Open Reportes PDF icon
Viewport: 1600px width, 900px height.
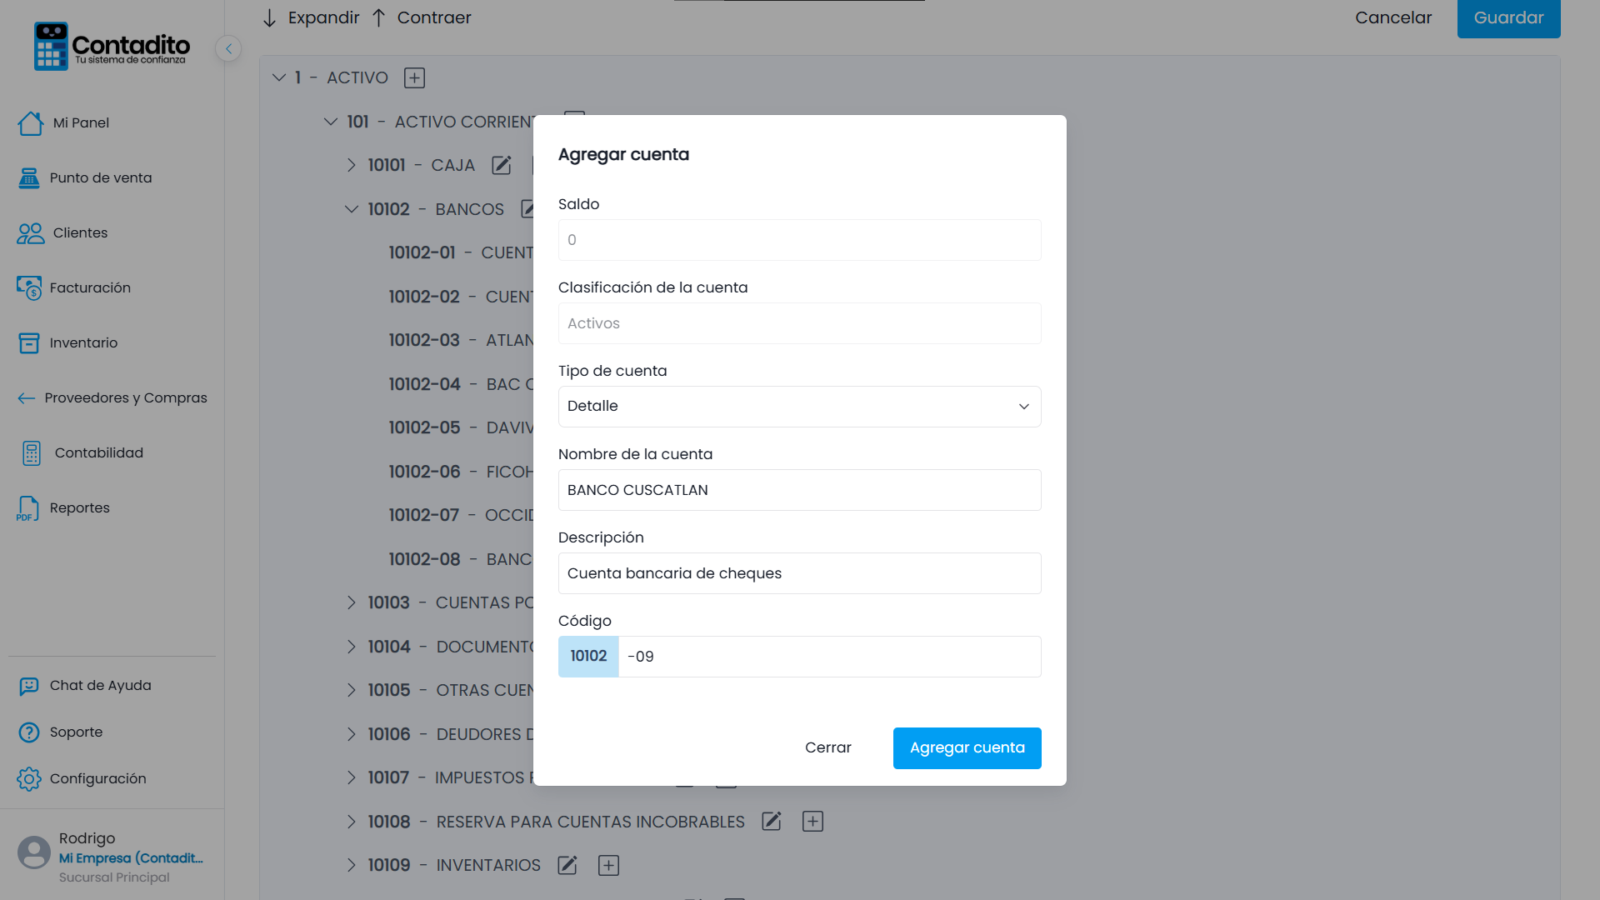point(28,507)
